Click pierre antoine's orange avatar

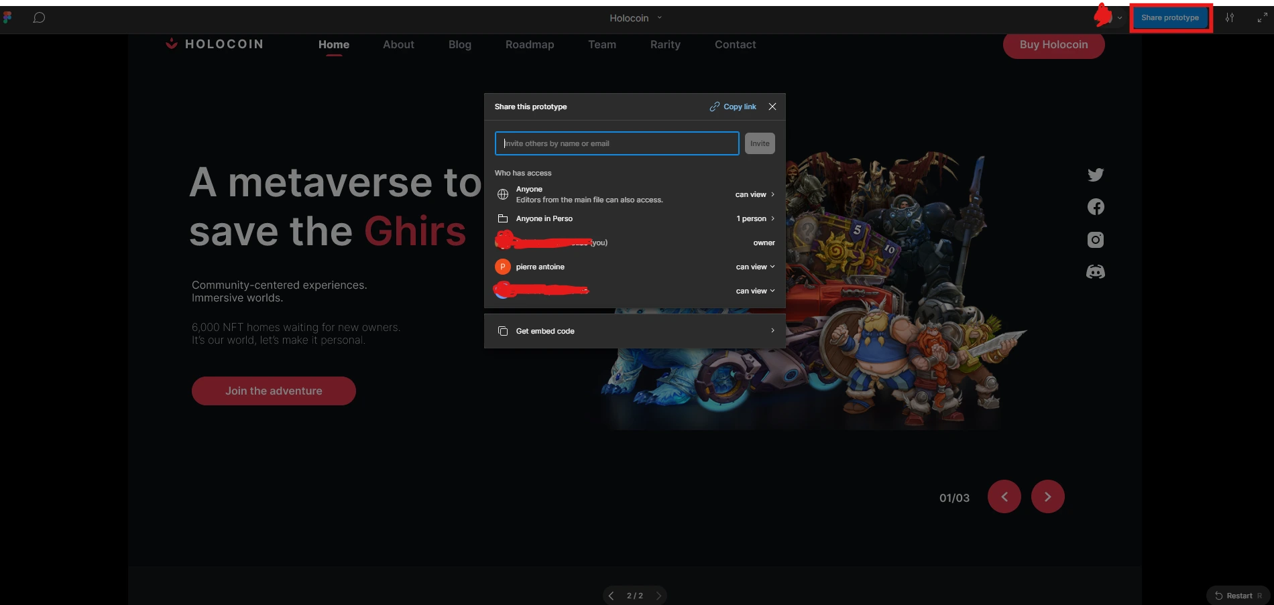pos(503,267)
